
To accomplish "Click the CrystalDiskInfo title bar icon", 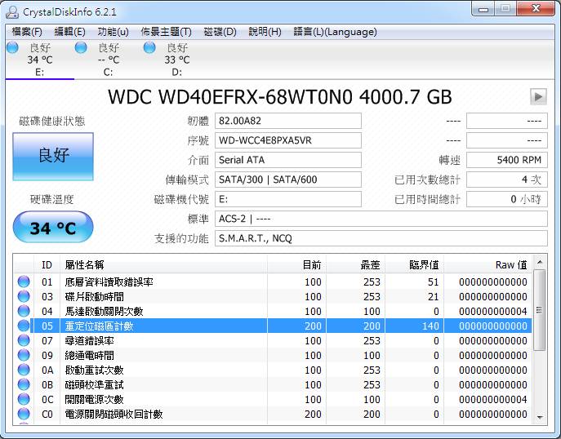I will point(12,11).
